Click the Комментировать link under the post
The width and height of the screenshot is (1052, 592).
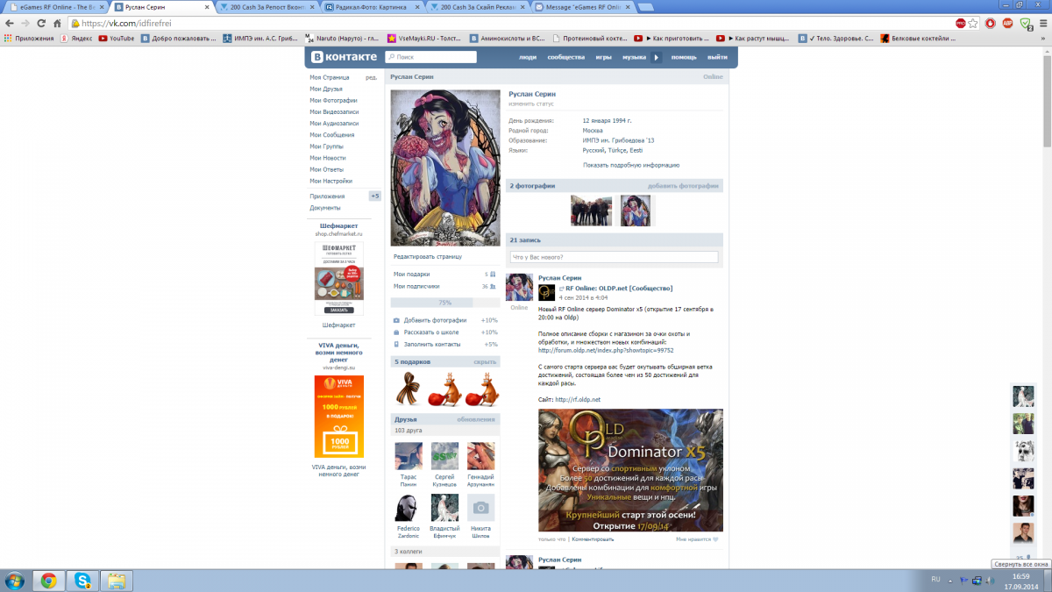(x=593, y=539)
